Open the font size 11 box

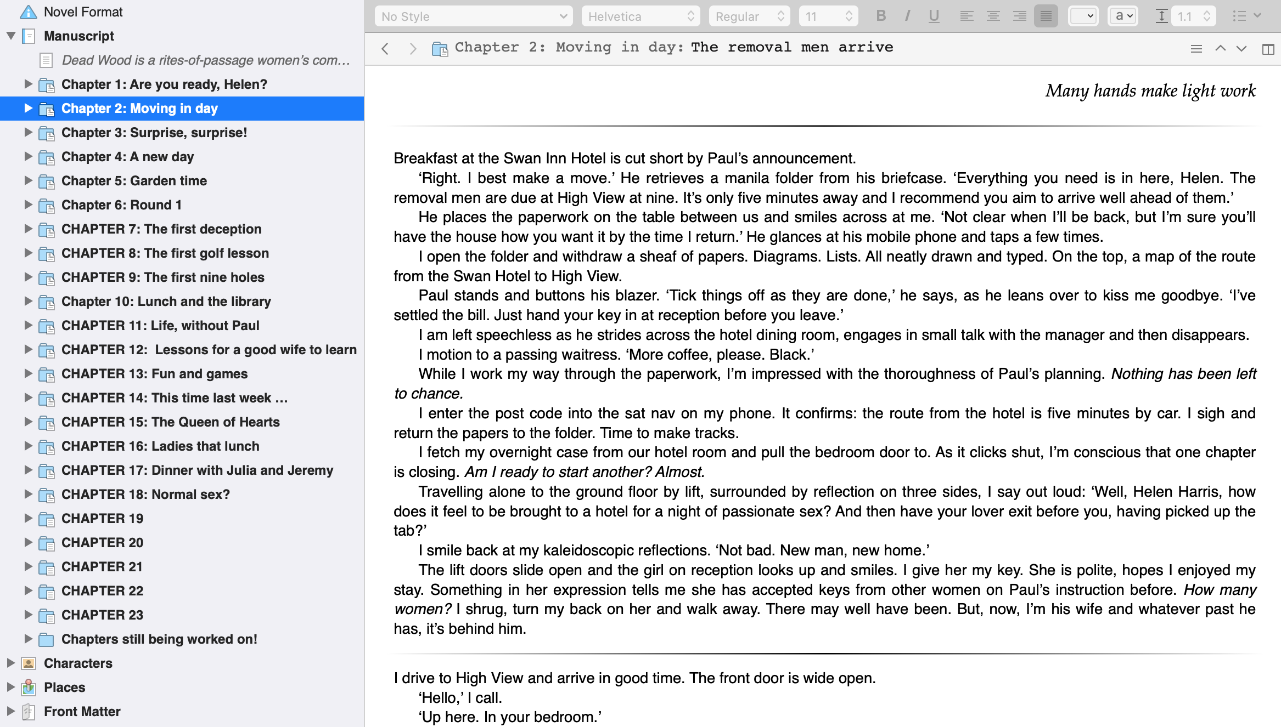828,16
